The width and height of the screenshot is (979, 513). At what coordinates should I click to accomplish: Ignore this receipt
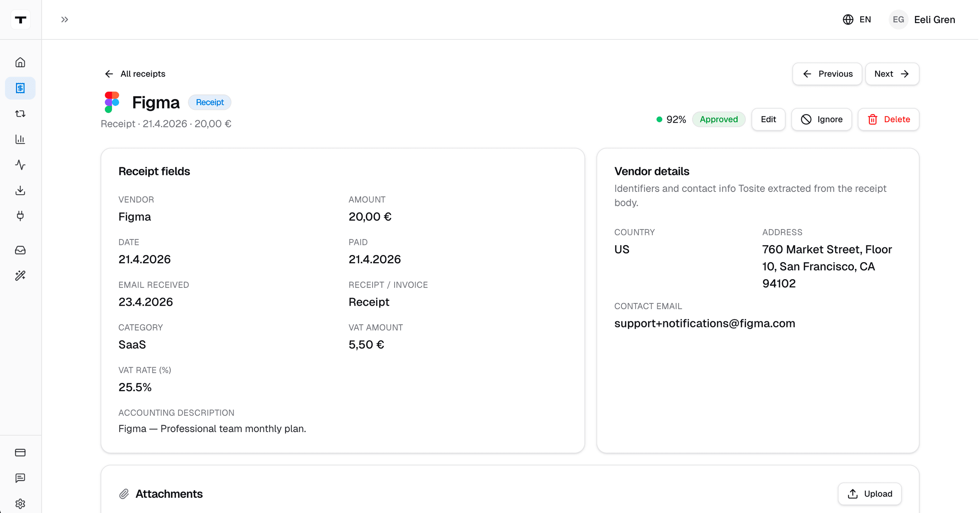click(821, 119)
